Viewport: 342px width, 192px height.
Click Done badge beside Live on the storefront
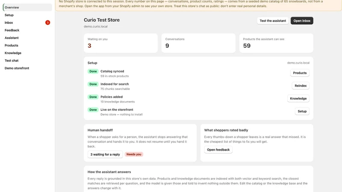pyautogui.click(x=93, y=110)
